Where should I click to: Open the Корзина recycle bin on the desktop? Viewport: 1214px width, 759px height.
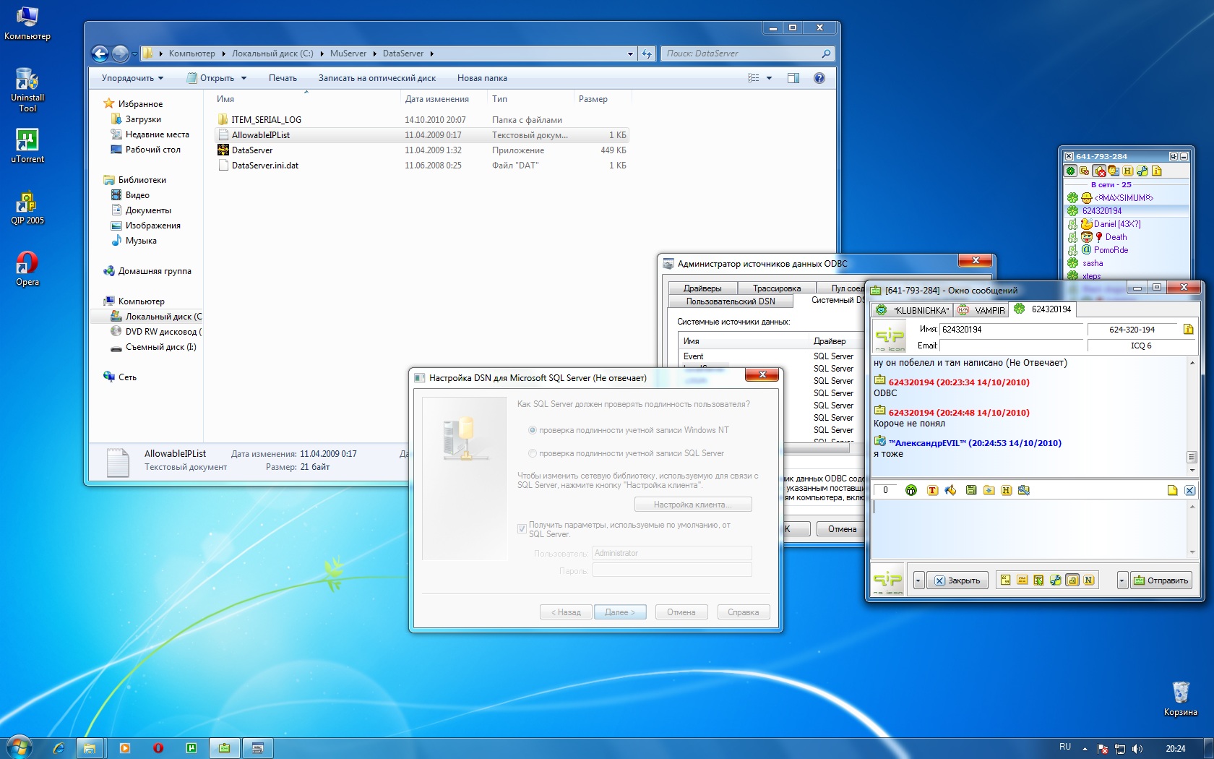click(x=1181, y=698)
